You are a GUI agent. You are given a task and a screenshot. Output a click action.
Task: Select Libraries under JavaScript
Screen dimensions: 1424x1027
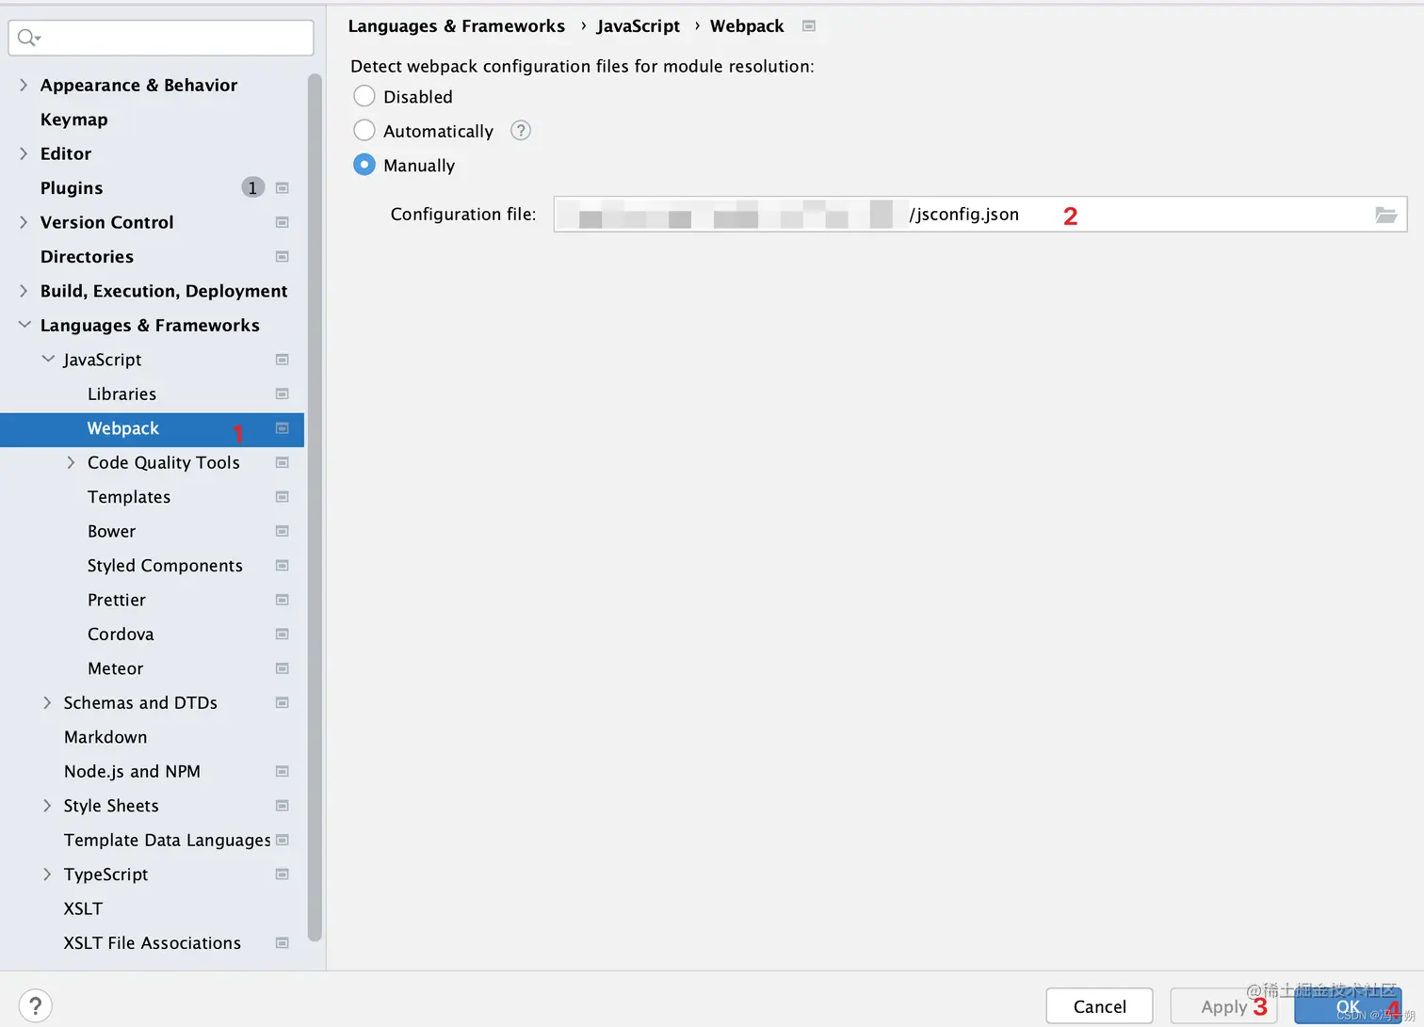click(x=121, y=394)
